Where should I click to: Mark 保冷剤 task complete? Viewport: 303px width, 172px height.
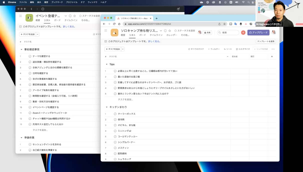115,119
